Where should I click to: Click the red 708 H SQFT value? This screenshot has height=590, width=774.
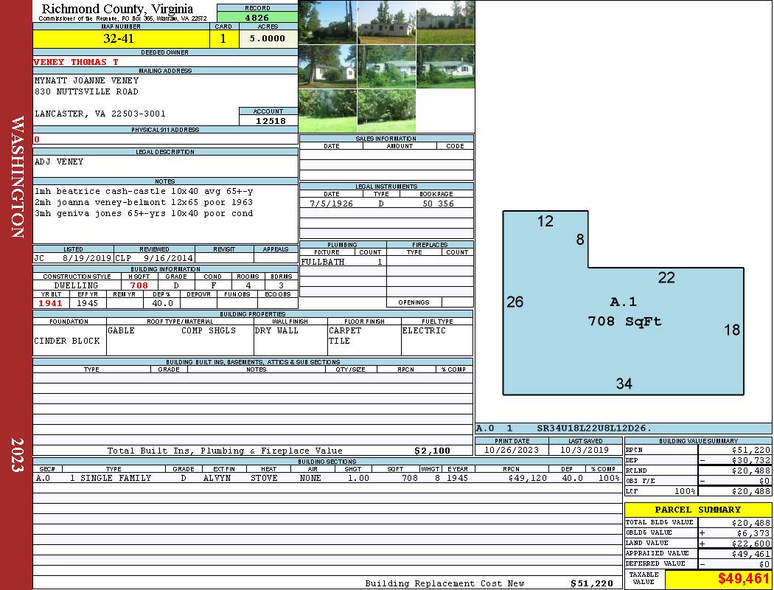[x=139, y=285]
